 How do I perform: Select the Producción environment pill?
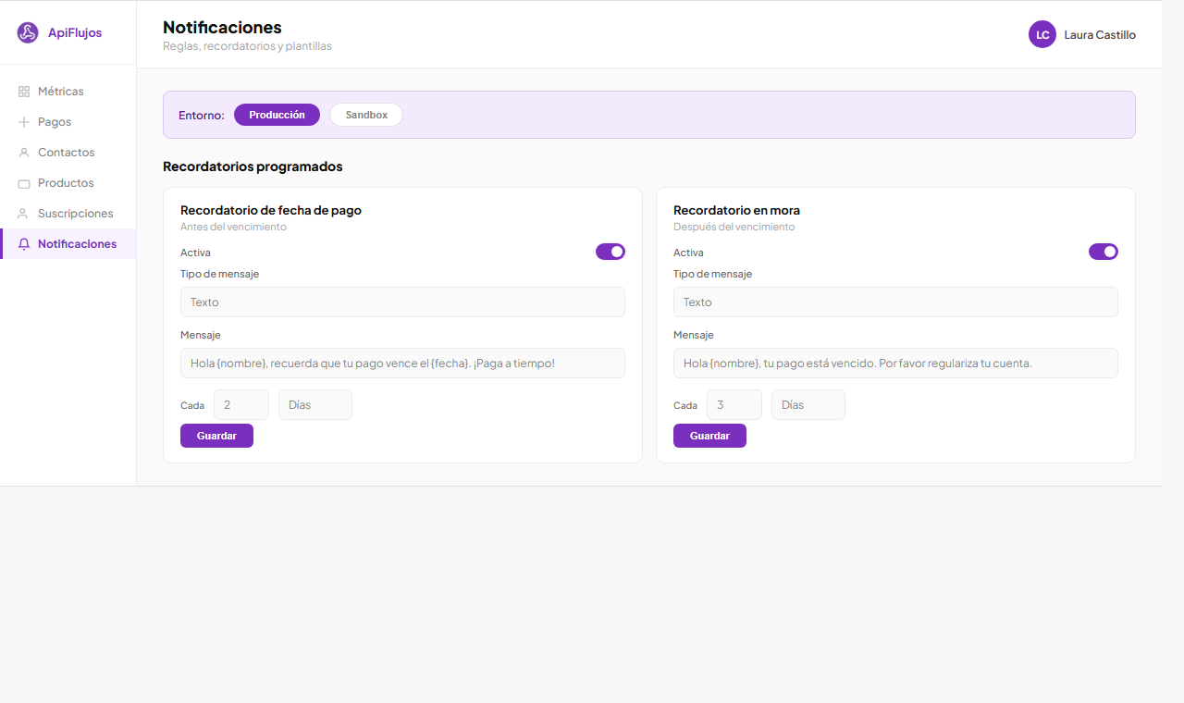pos(277,115)
